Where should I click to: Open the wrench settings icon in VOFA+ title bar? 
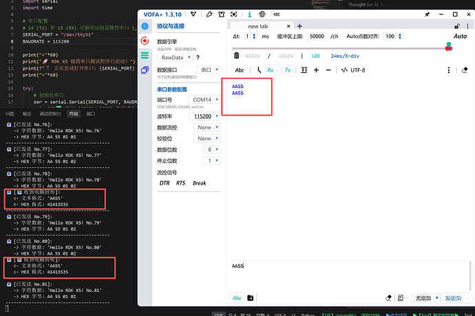point(209,14)
